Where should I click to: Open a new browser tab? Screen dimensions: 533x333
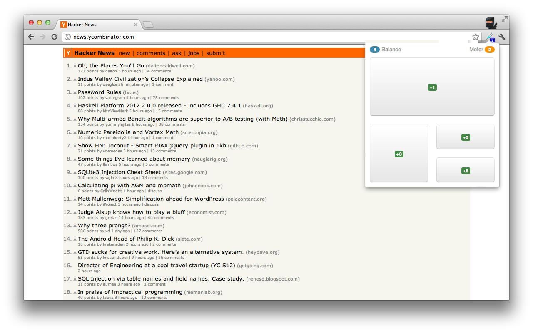[148, 25]
